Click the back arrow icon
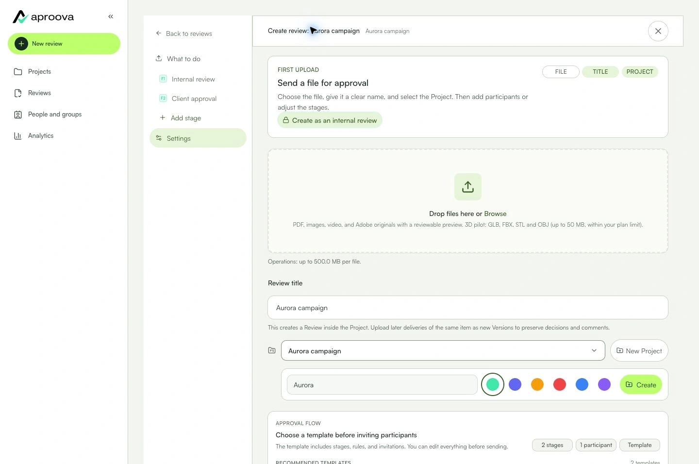This screenshot has height=464, width=699. (159, 33)
